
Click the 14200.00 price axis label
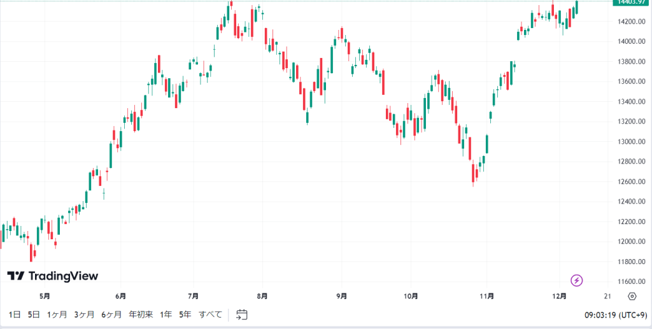[631, 22]
